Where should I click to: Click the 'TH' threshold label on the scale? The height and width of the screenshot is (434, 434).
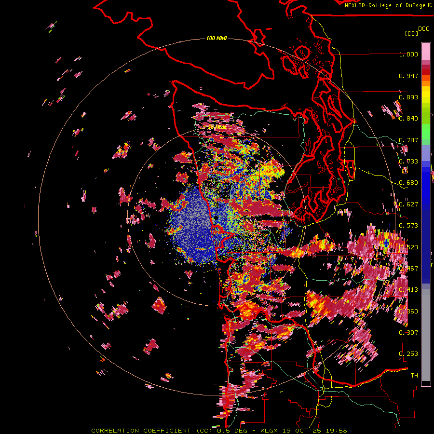pos(414,375)
